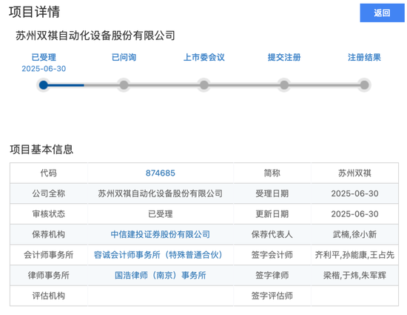Image resolution: width=407 pixels, height=315 pixels.
Task: Click the blue 返回 button
Action: pyautogui.click(x=382, y=13)
